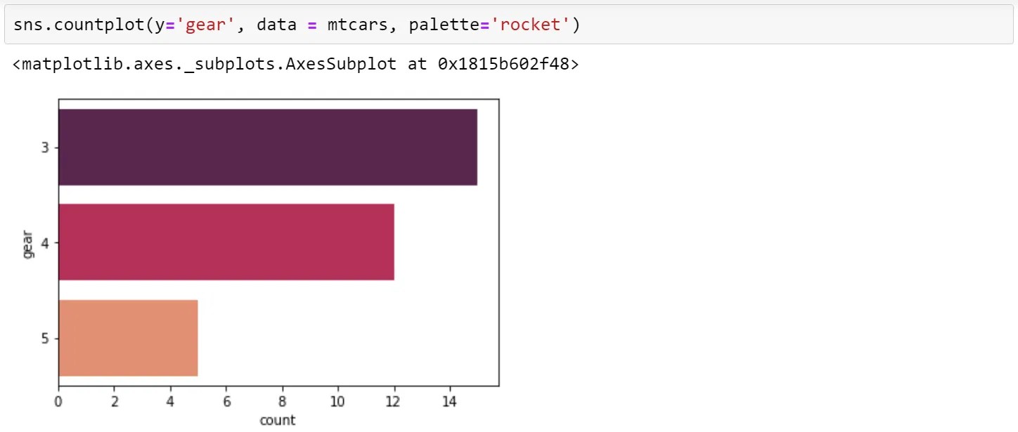
Task: Select the x-axis tick value 14
Action: [449, 400]
